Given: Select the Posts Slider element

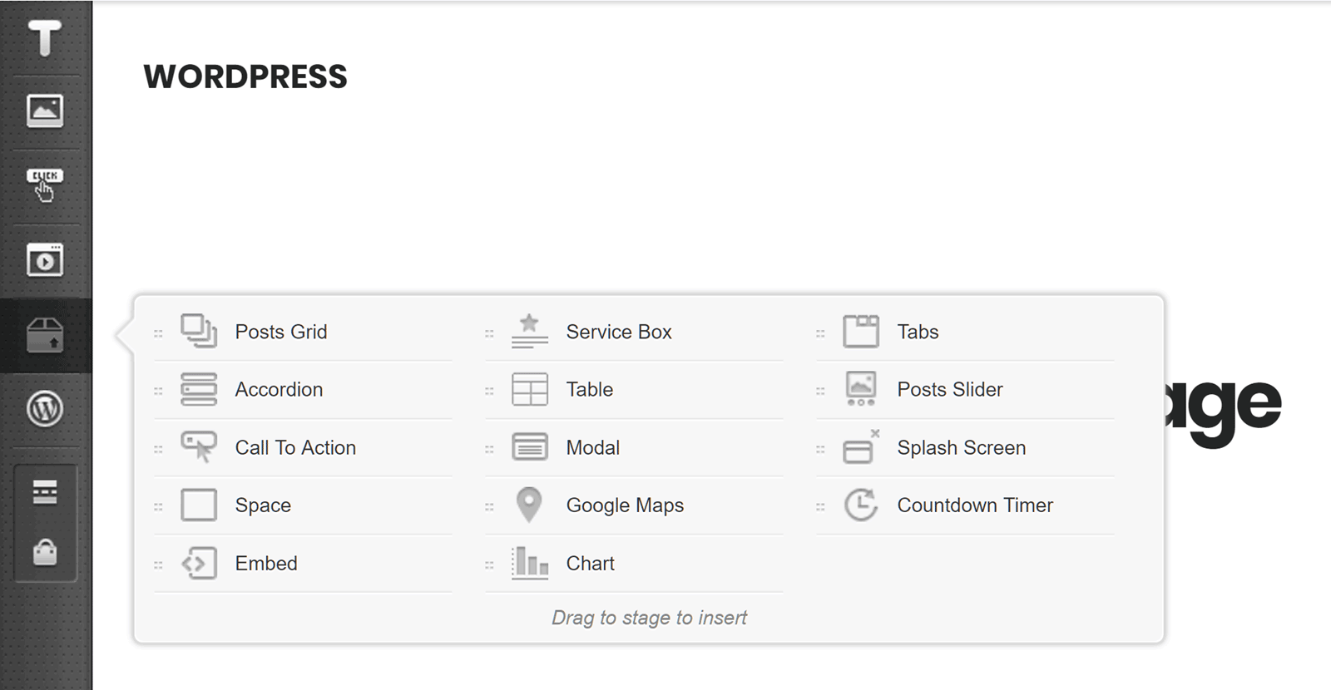Looking at the screenshot, I should (x=949, y=389).
